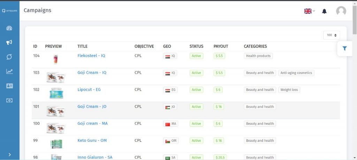Click the CATEGORIES column header

click(x=256, y=46)
